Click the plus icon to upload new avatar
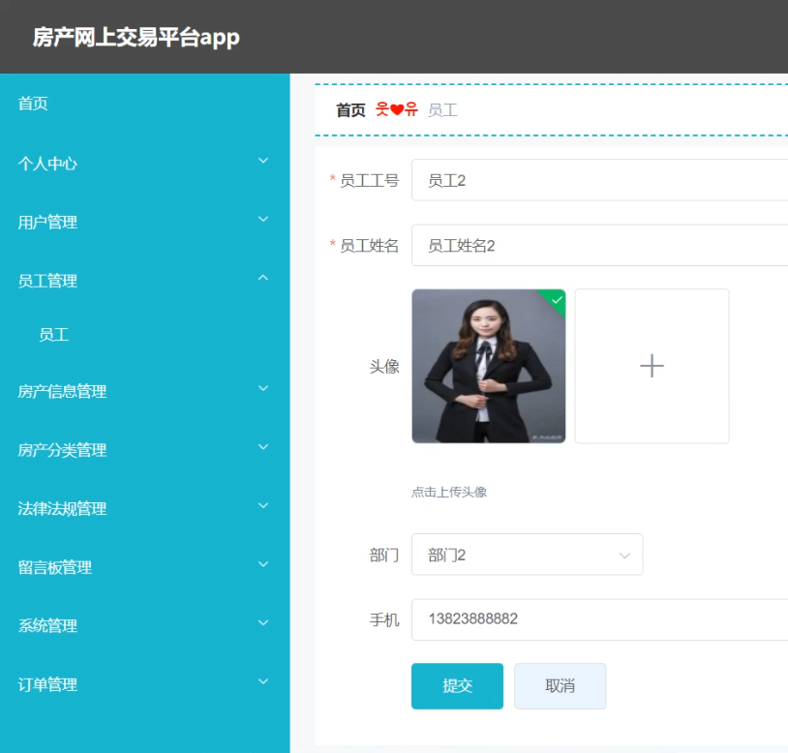The image size is (788, 753). [651, 366]
